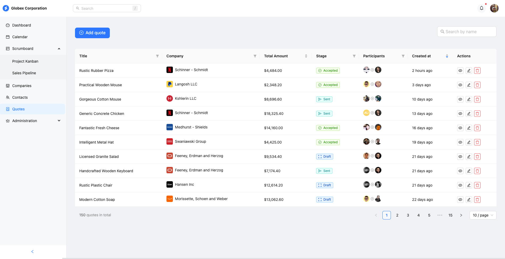Focus the Search by name field
The width and height of the screenshot is (505, 259).
tap(467, 32)
